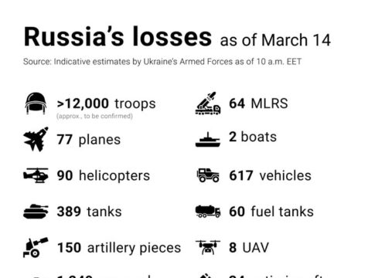The image size is (375, 278).
Task: Click the '64 MLRS' label
Action: 258,103
